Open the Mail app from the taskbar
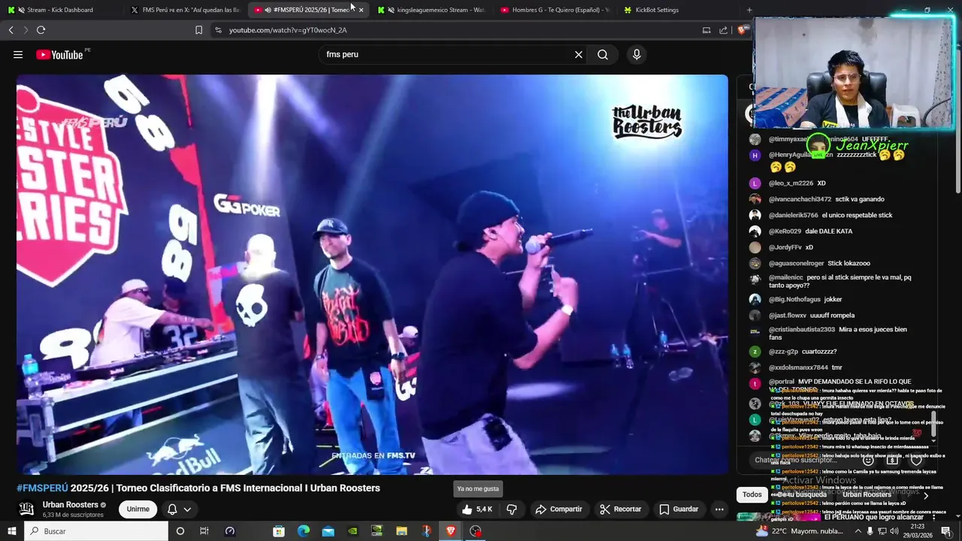Viewport: 962px width, 541px height. (328, 531)
